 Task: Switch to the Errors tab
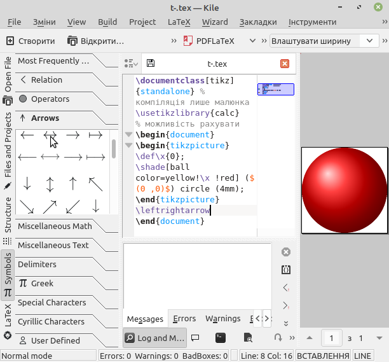click(184, 318)
